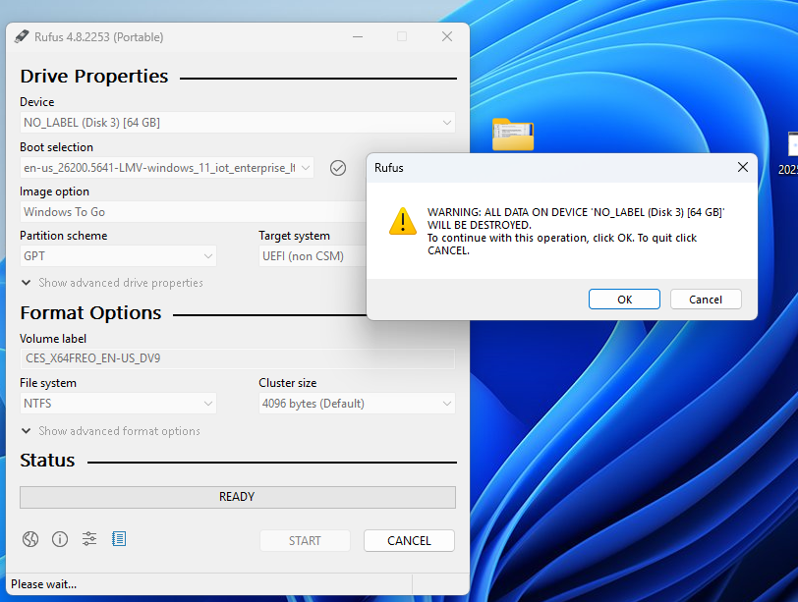Open Rufus settings sliders icon
This screenshot has height=602, width=798.
point(89,539)
